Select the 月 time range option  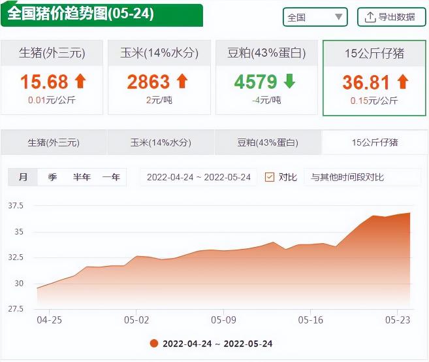tap(23, 177)
